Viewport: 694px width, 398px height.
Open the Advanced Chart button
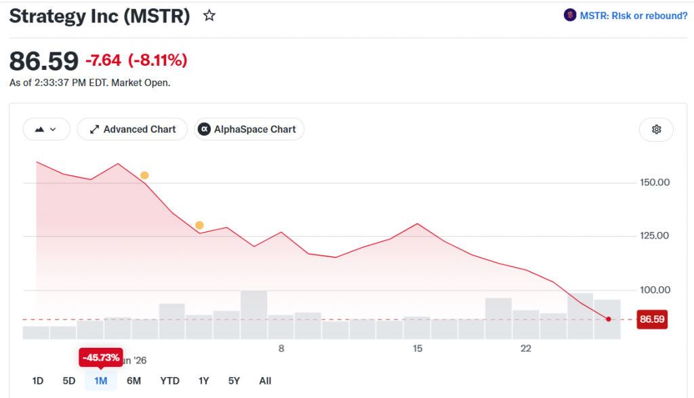coord(132,130)
